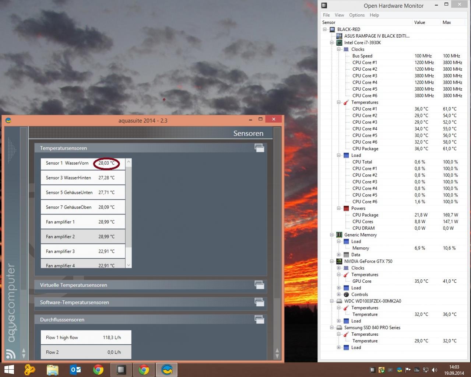Click the aquasuite title bar icon
The height and width of the screenshot is (377, 471).
tap(8, 120)
